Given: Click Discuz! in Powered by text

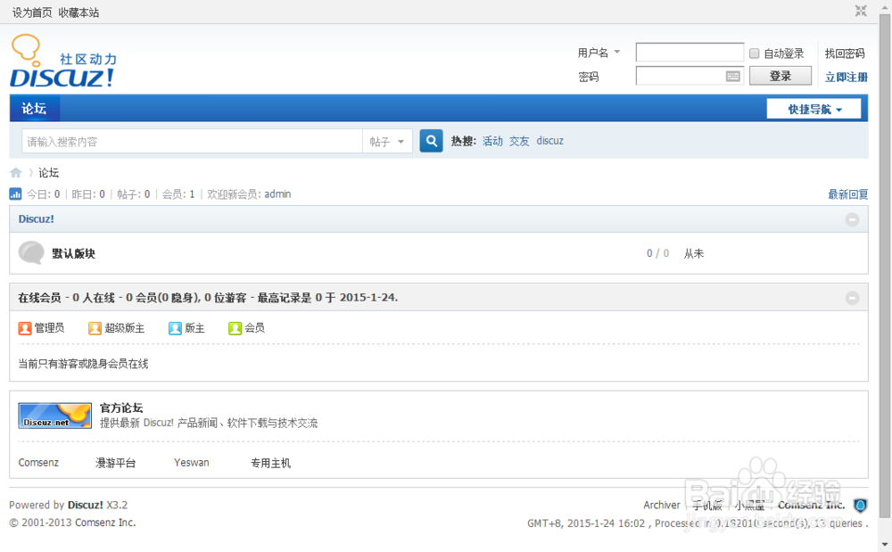Looking at the screenshot, I should (86, 505).
